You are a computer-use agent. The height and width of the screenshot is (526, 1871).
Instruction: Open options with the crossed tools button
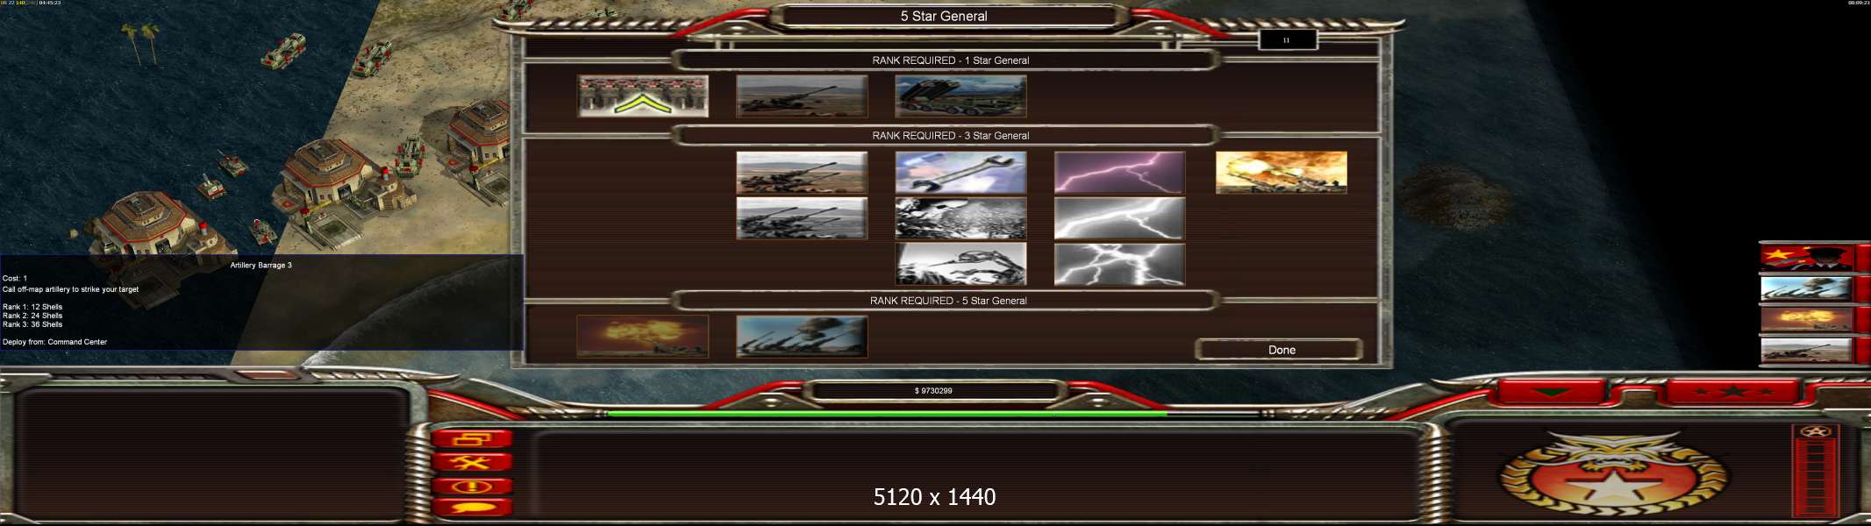coord(472,462)
